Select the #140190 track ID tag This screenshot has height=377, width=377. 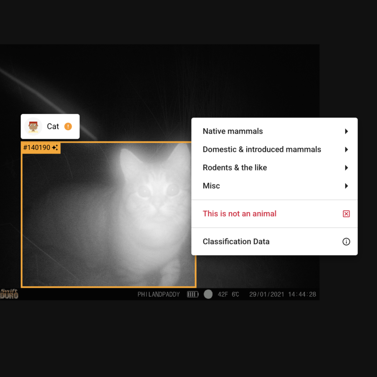click(36, 148)
